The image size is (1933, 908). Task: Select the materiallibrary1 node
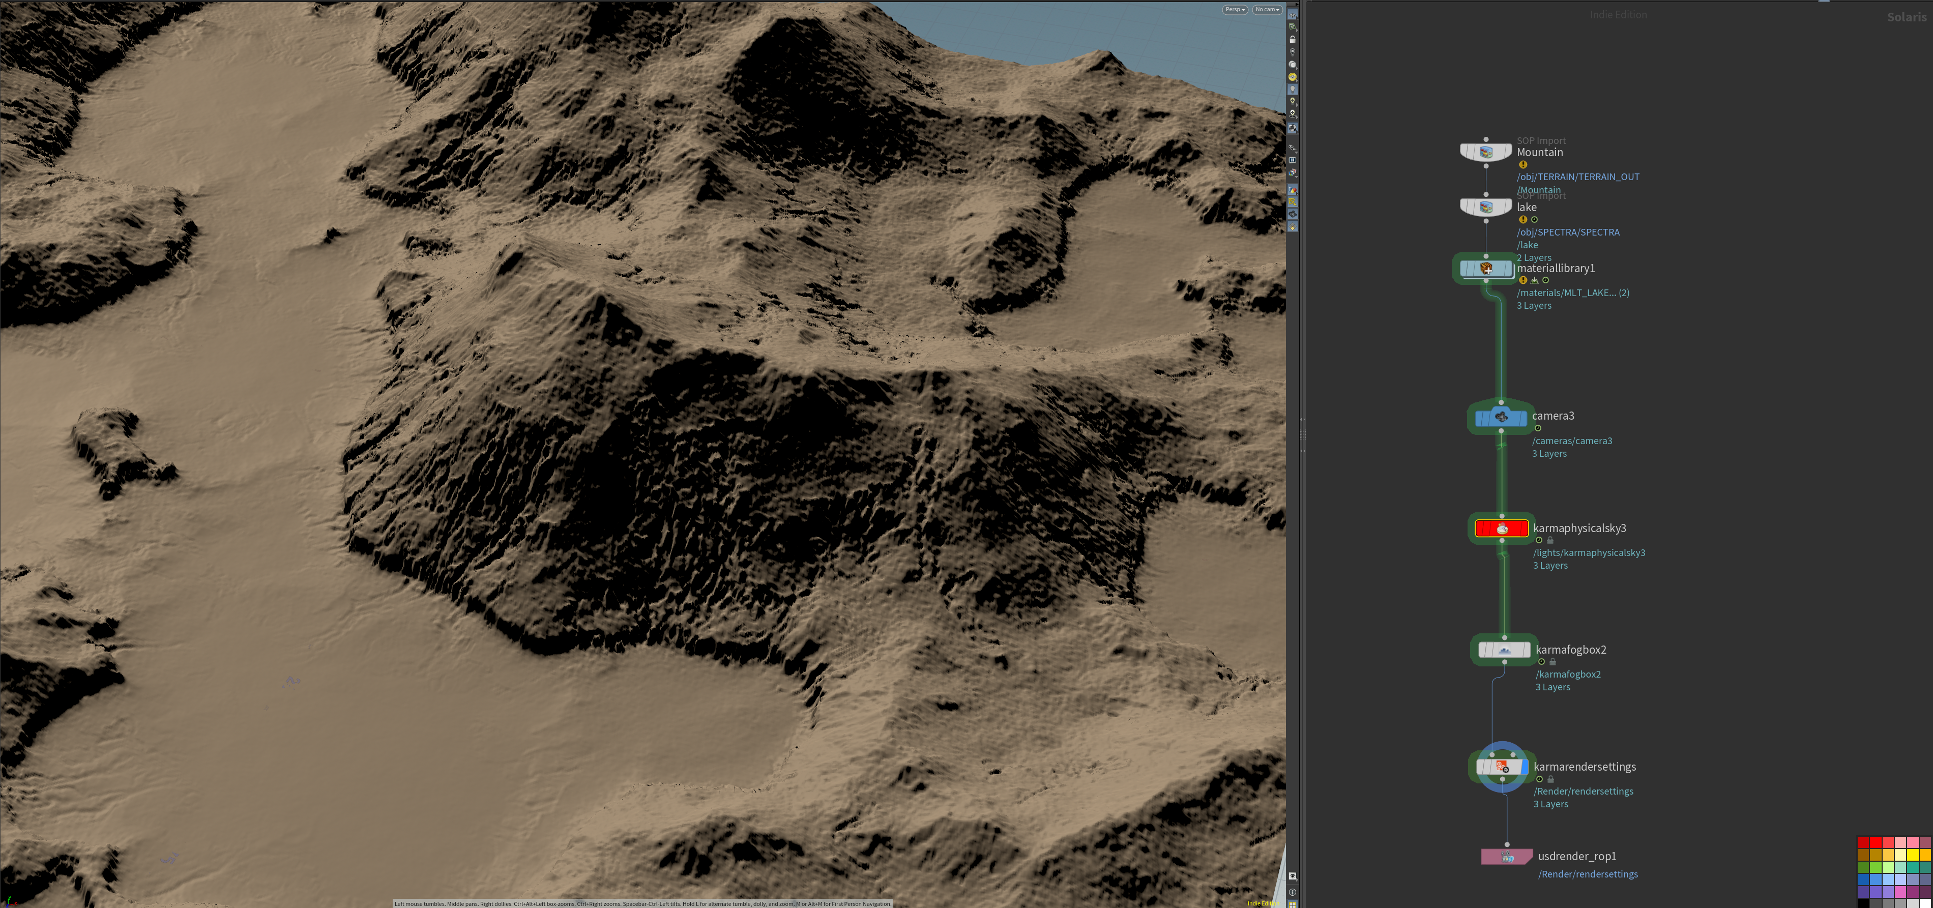[1486, 269]
